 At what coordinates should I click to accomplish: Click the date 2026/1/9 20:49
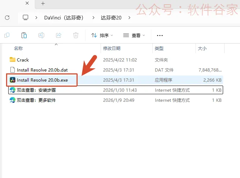[119, 100]
